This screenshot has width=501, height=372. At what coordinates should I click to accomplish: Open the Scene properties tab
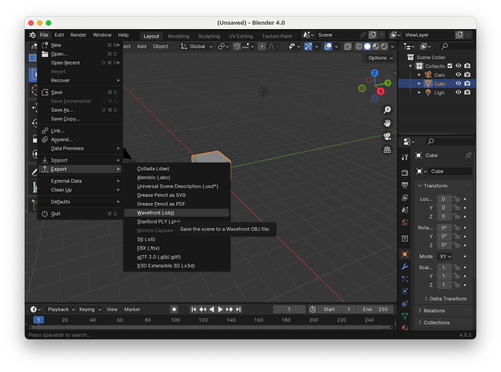[405, 210]
